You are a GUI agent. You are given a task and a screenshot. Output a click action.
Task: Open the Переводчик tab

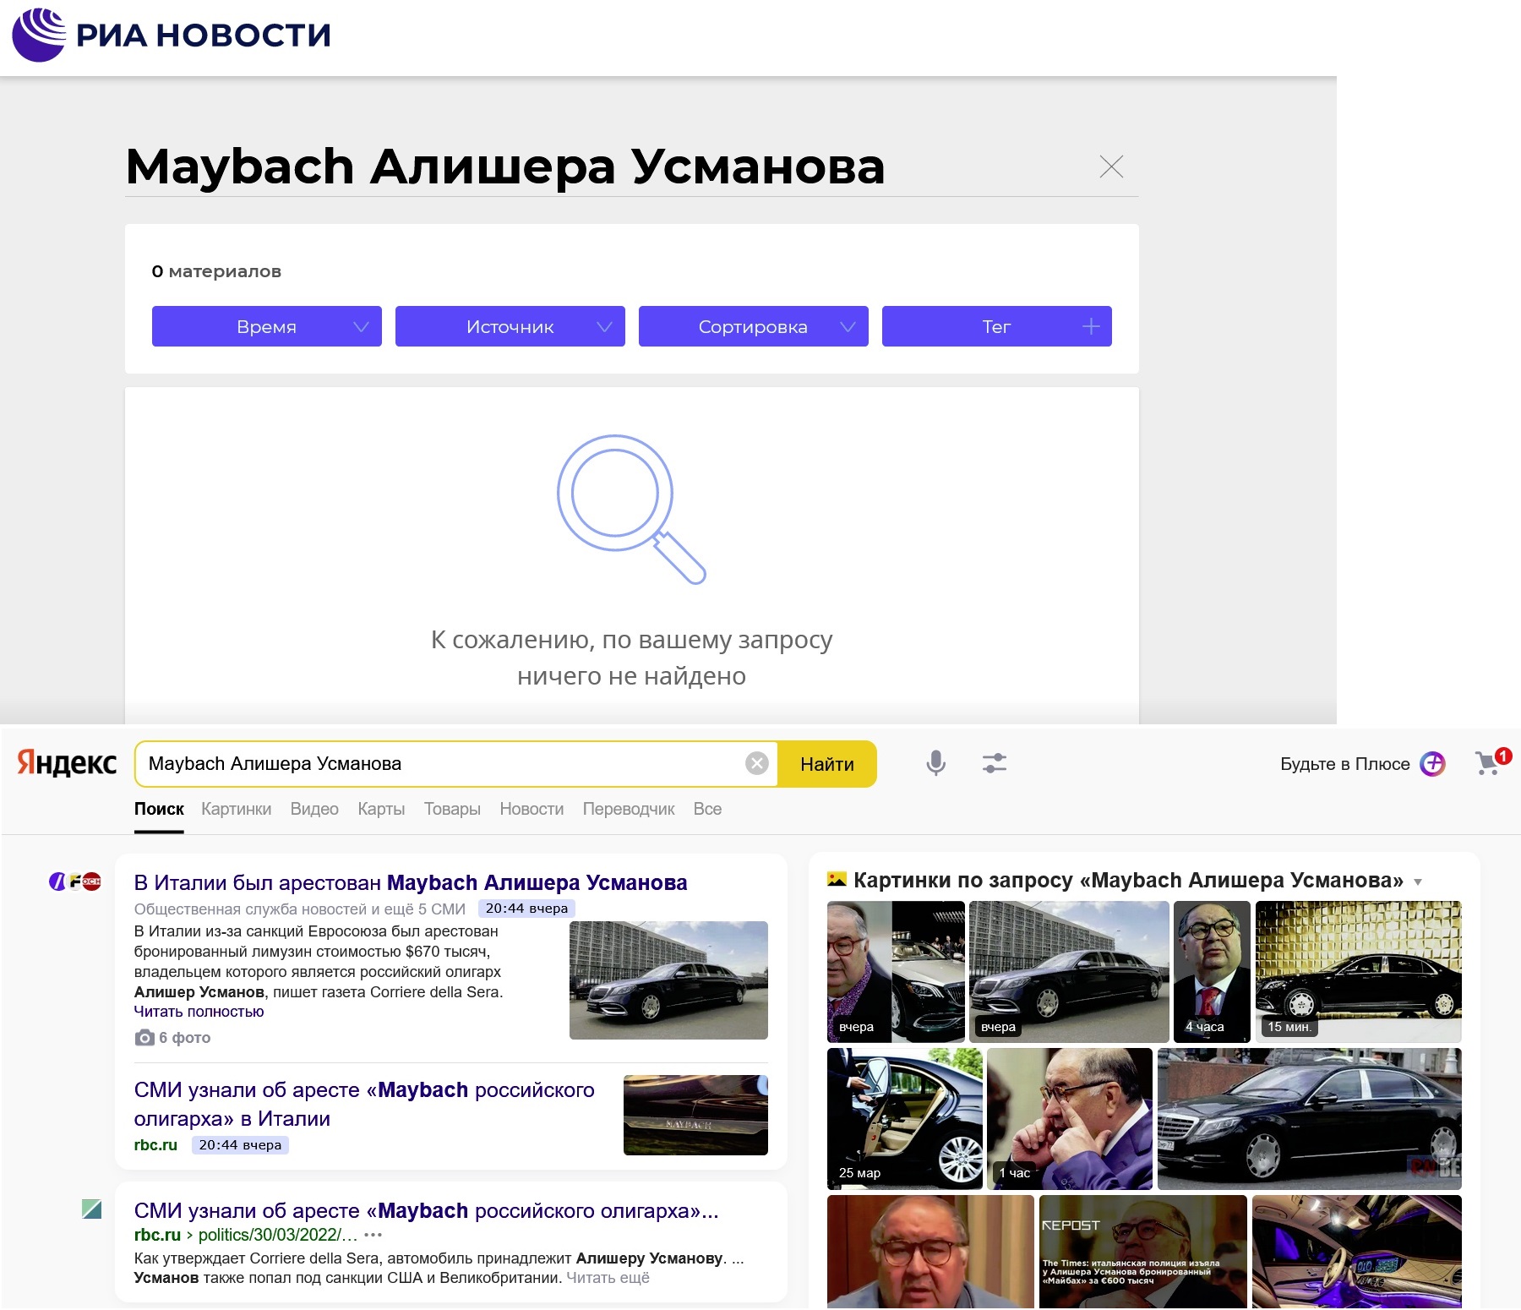[x=629, y=809]
